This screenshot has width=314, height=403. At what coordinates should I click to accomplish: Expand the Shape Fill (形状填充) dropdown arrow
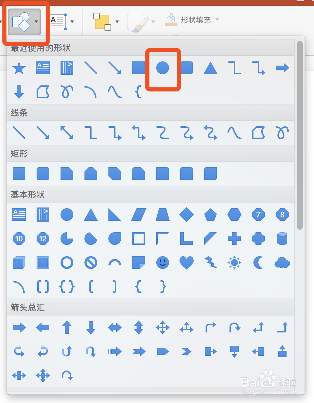point(217,20)
